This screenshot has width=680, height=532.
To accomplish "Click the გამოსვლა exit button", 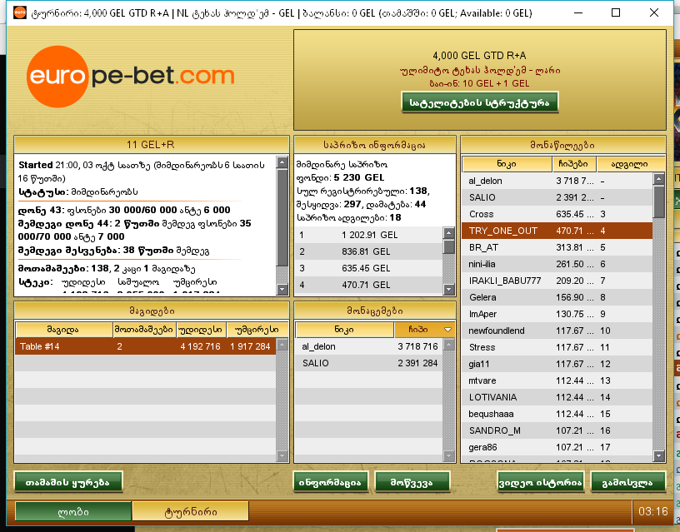I will coord(628,482).
